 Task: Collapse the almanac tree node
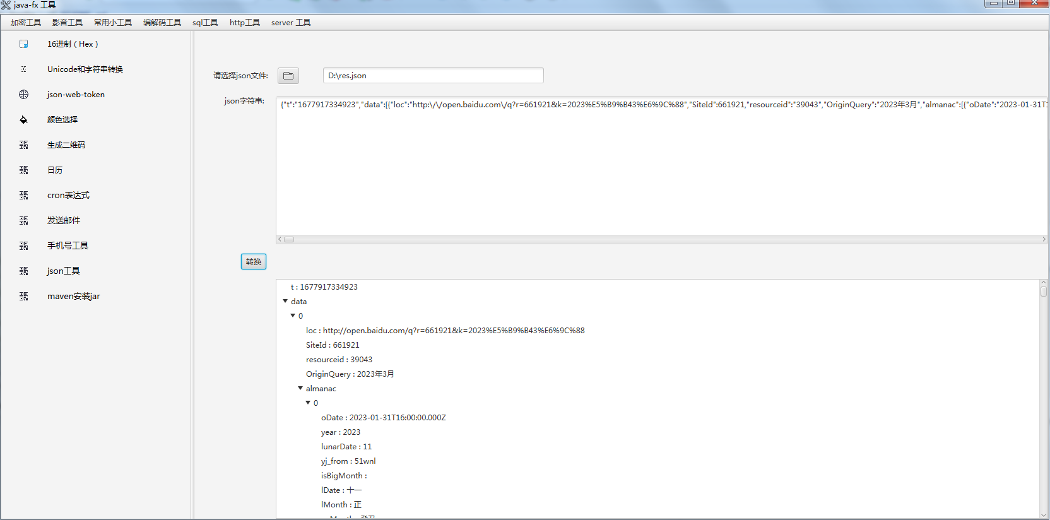(300, 388)
